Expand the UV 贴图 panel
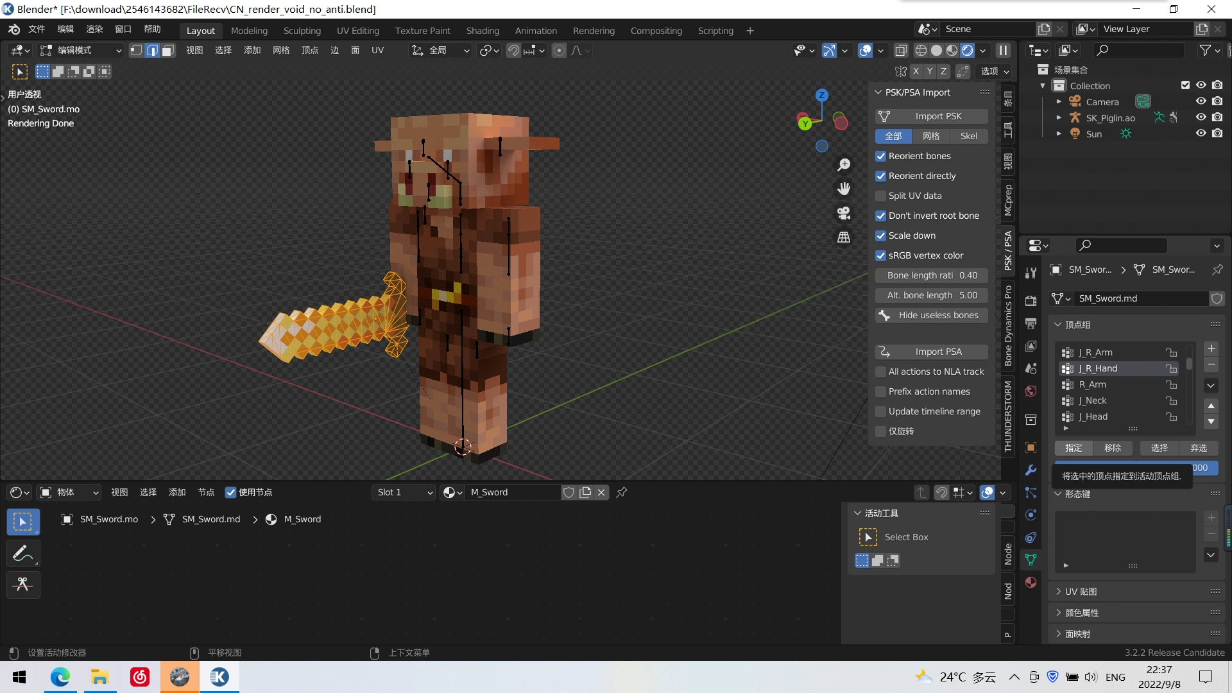The height and width of the screenshot is (693, 1232). [1081, 592]
